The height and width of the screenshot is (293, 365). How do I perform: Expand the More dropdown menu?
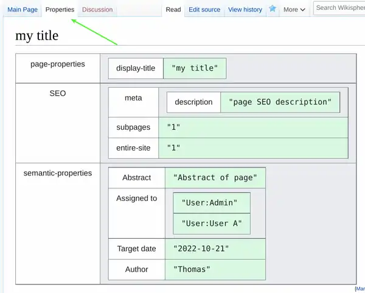294,10
